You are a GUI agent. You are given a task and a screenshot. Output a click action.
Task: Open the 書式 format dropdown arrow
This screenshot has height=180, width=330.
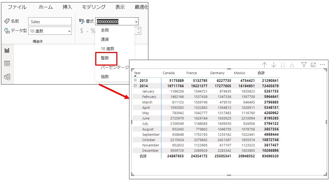pos(137,22)
